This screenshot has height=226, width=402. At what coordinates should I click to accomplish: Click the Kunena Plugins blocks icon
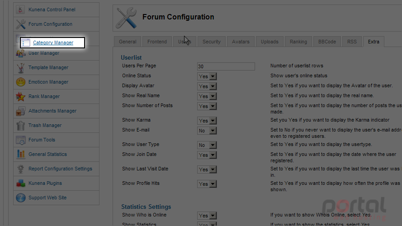(x=20, y=183)
